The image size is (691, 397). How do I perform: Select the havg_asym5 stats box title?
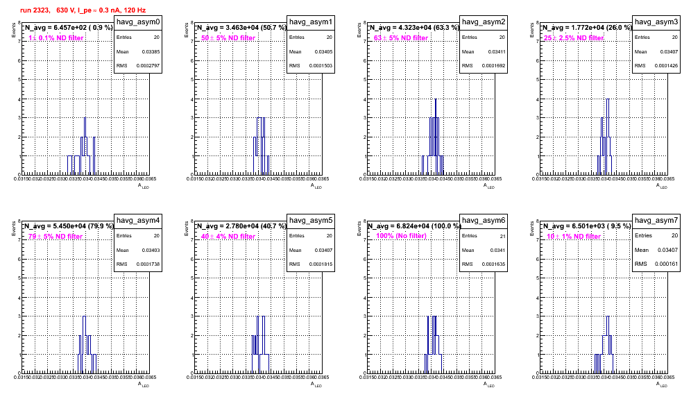pyautogui.click(x=311, y=221)
